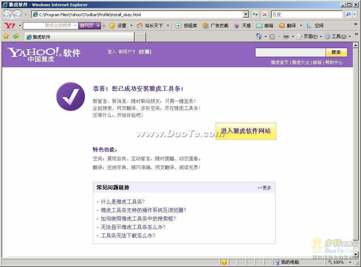Image resolution: width=361 pixels, height=267 pixels.
Task: Click the RSS feeds icon
Action: pyautogui.click(x=272, y=36)
